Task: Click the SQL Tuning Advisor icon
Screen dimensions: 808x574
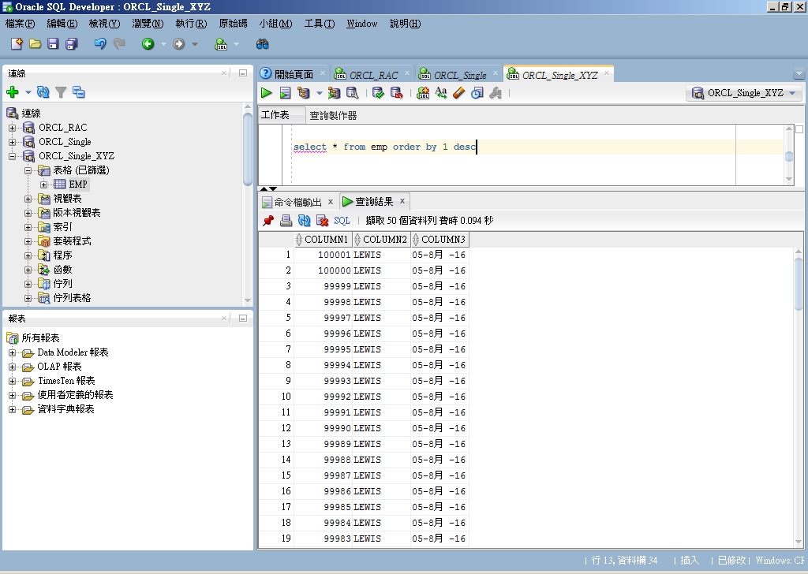Action: click(x=353, y=93)
